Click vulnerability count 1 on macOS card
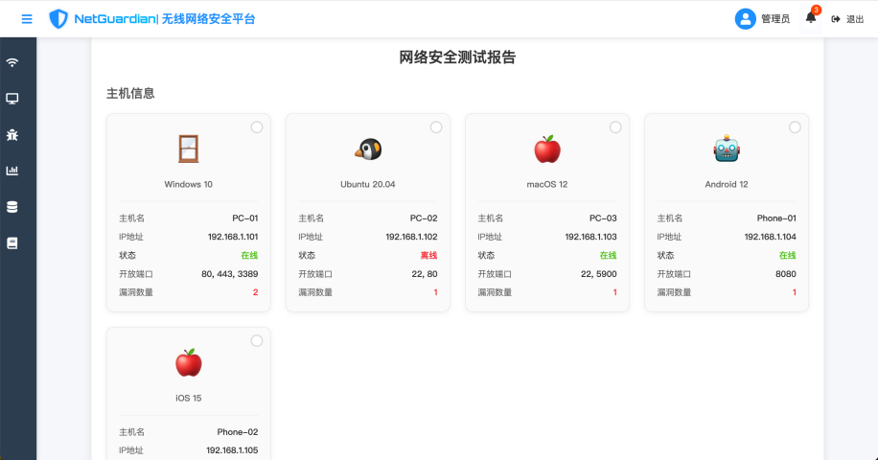 click(614, 292)
